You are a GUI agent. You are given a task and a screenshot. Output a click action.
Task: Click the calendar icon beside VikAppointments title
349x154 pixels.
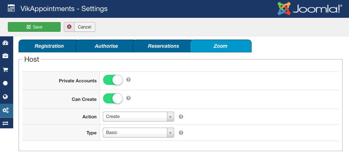[x=11, y=9]
